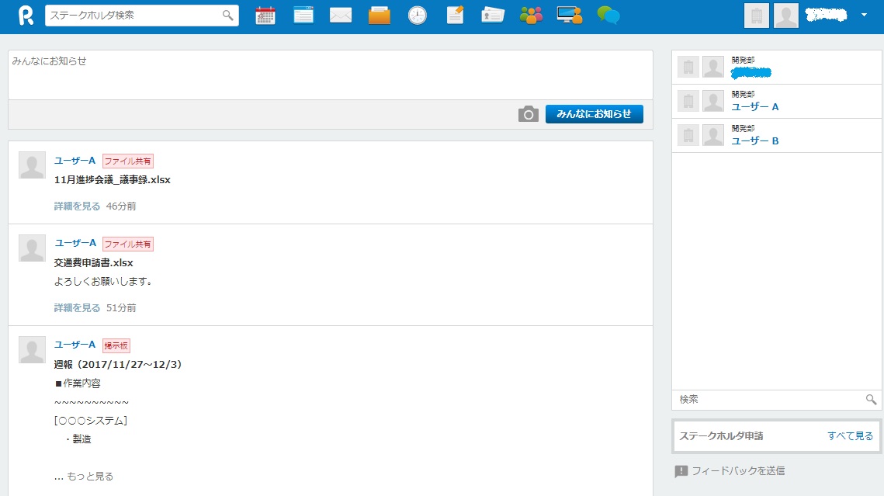Click the 掲示板 label on the weekly report post
Screen dimensions: 884x496
(116, 345)
